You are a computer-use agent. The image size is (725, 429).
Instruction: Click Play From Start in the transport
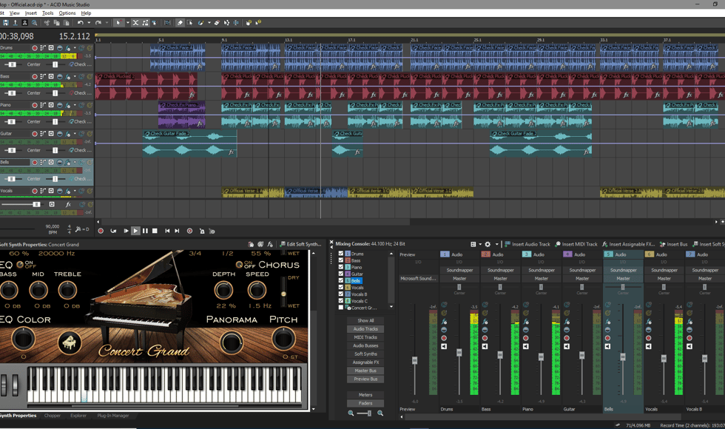(x=127, y=231)
